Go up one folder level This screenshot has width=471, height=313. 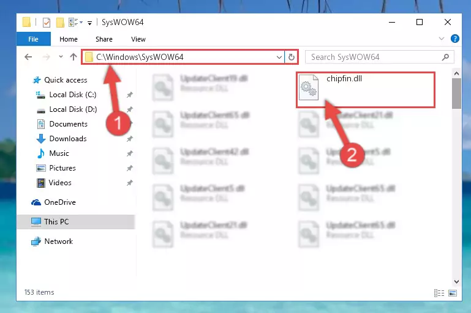(x=73, y=57)
